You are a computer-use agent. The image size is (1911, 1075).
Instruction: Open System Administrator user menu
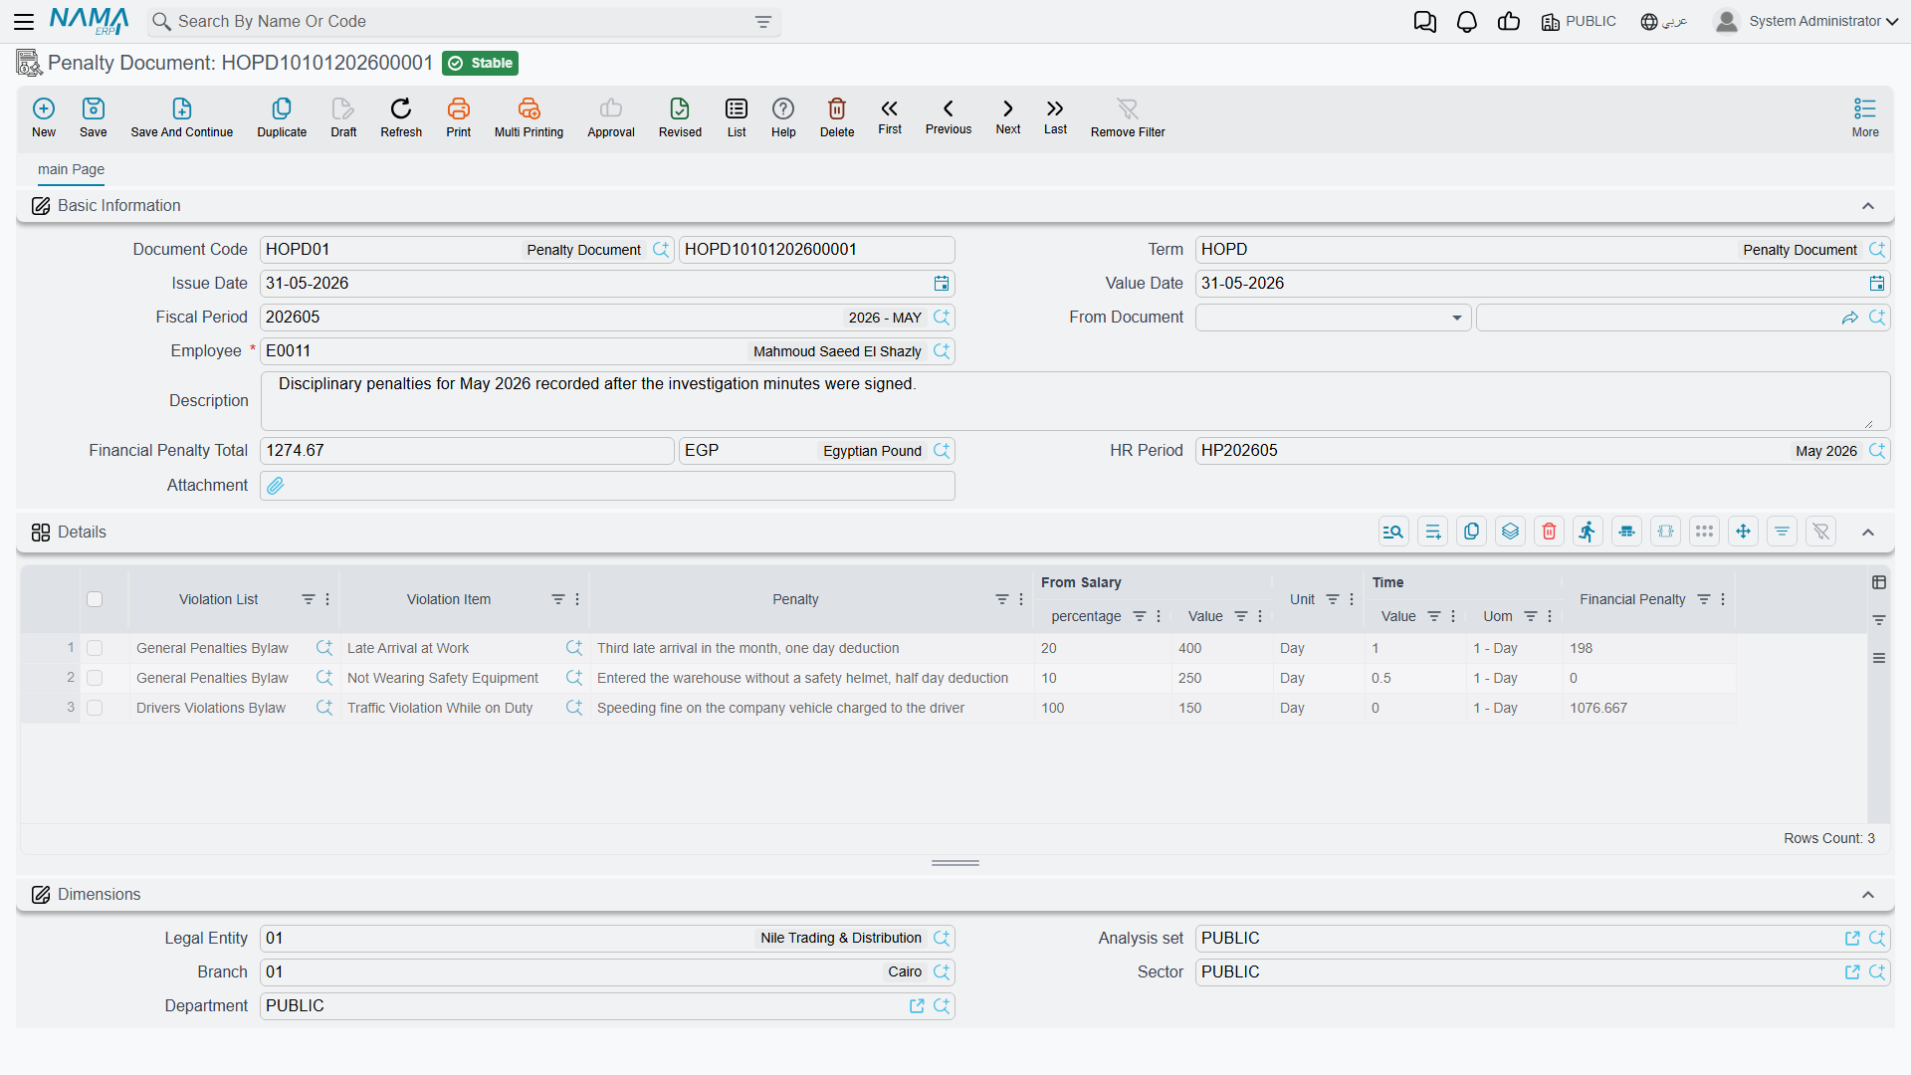coord(1806,22)
